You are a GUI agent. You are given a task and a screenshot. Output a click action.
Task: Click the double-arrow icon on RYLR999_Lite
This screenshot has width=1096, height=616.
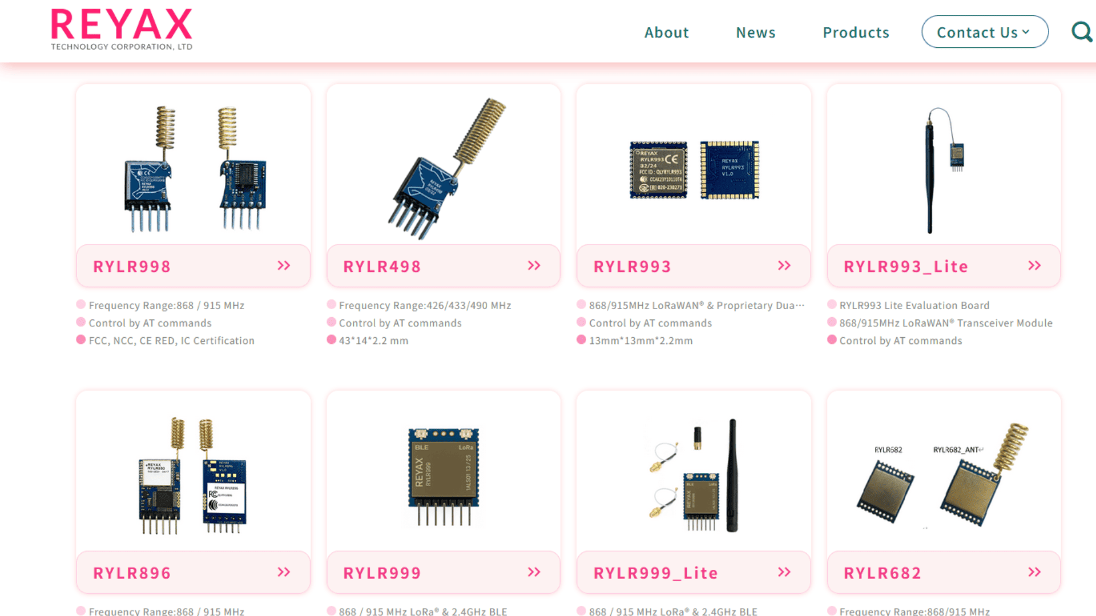784,572
